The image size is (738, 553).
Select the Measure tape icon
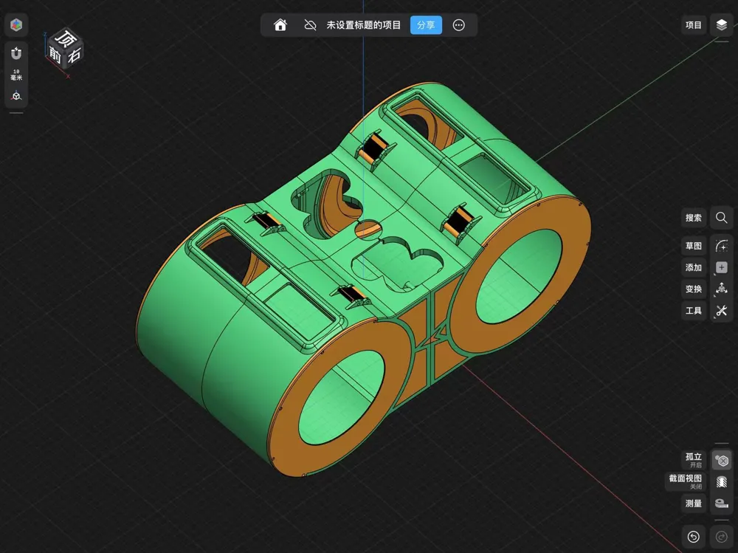[x=721, y=504]
